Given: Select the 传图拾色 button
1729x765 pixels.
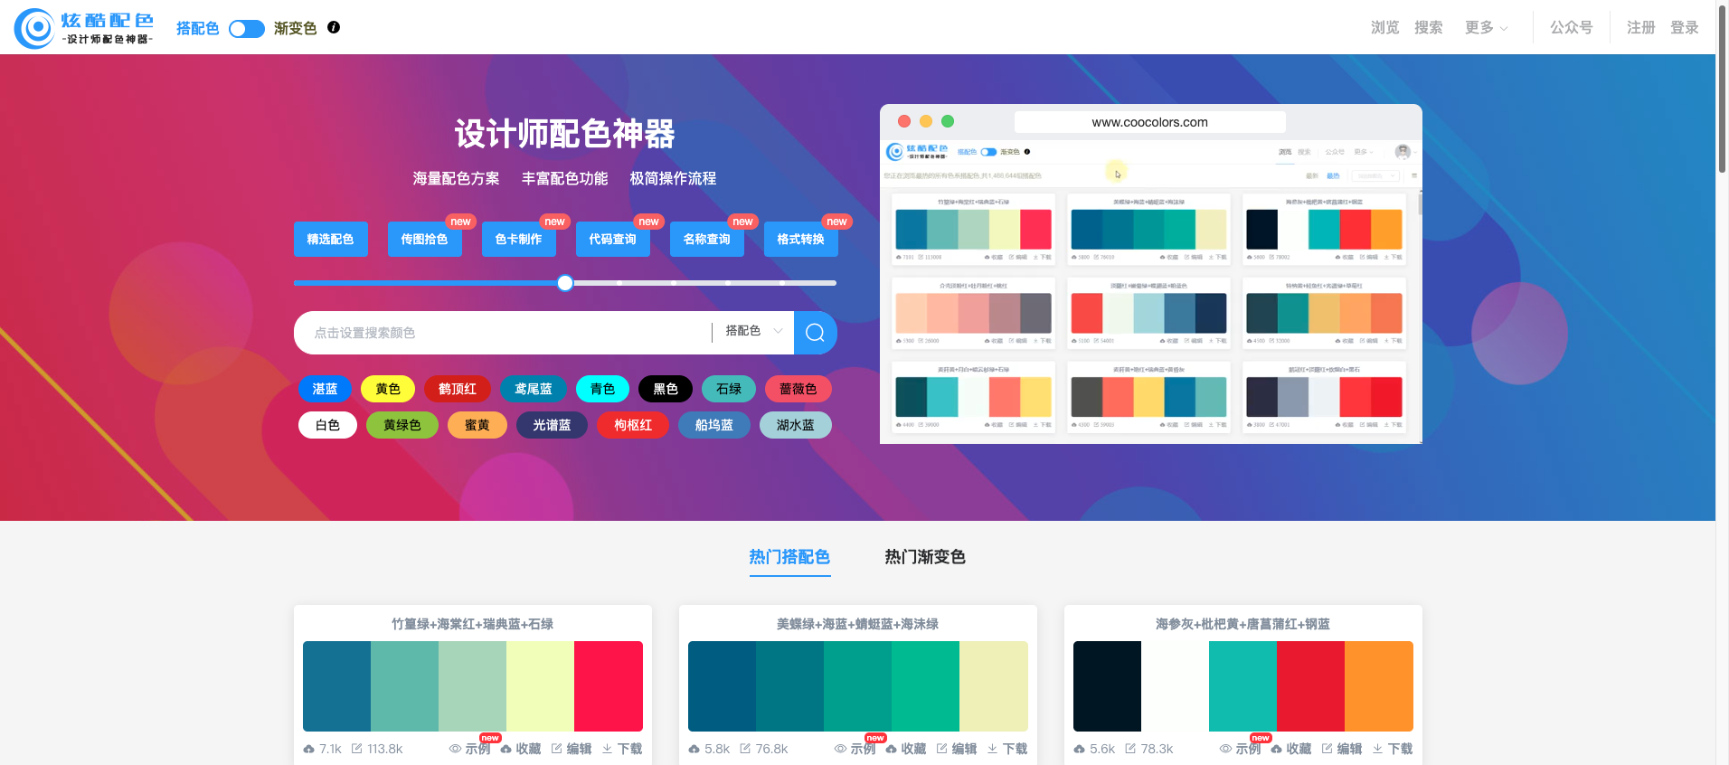Looking at the screenshot, I should 425,239.
